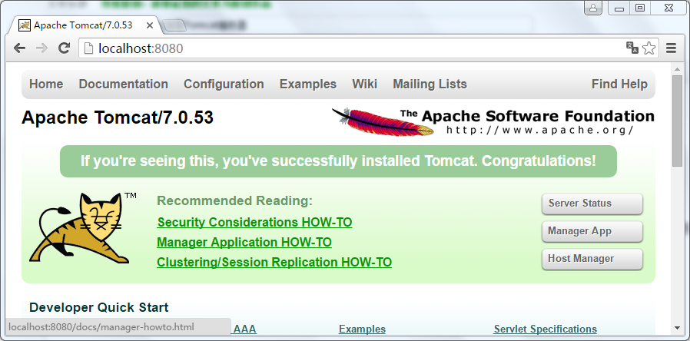This screenshot has width=690, height=341.
Task: Go to Configuration in nav bar
Action: coord(224,84)
